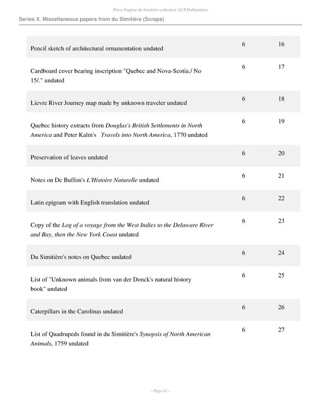Click folder number 23 beside the Log entry

281,221
